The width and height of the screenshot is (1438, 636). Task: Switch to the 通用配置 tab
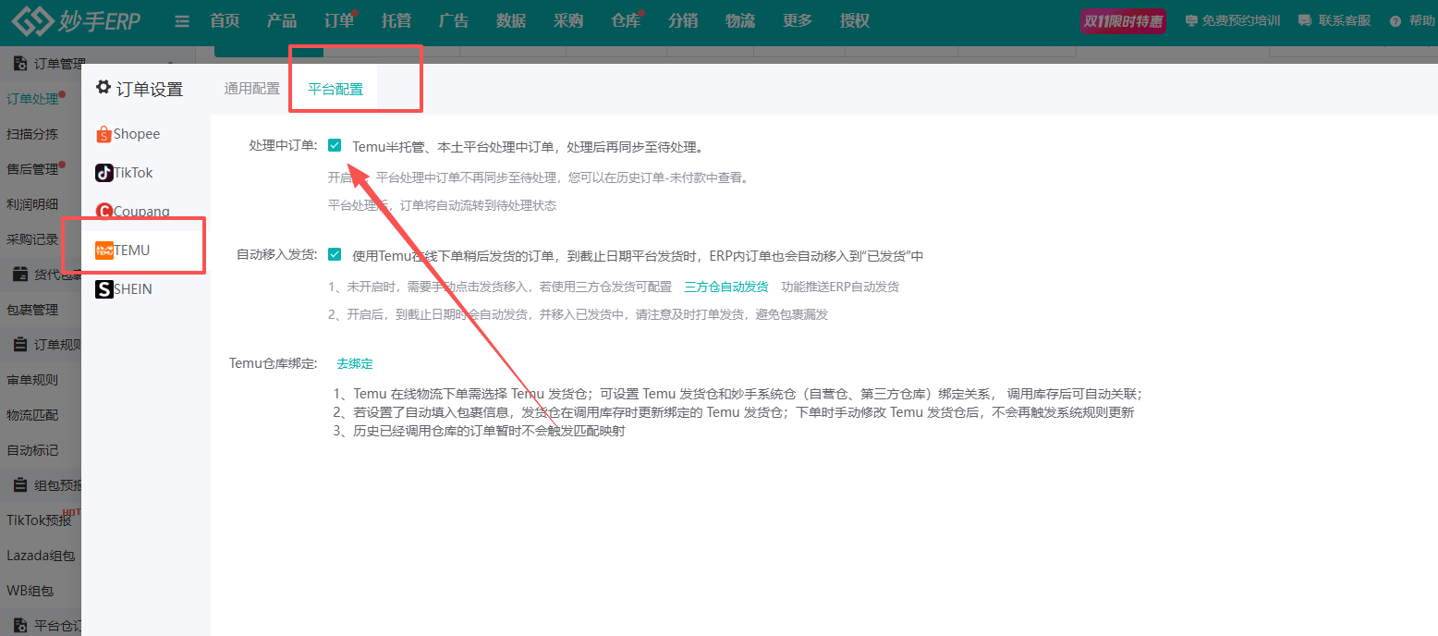click(251, 90)
